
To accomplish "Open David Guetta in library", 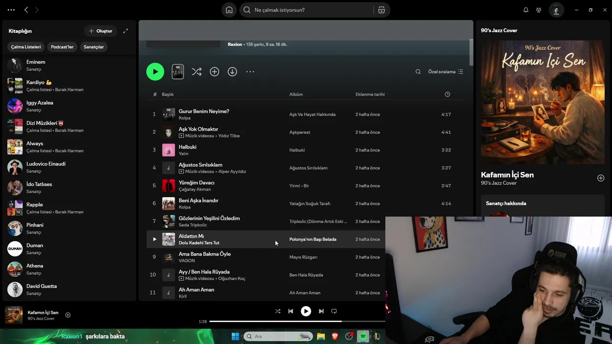I will 69,290.
